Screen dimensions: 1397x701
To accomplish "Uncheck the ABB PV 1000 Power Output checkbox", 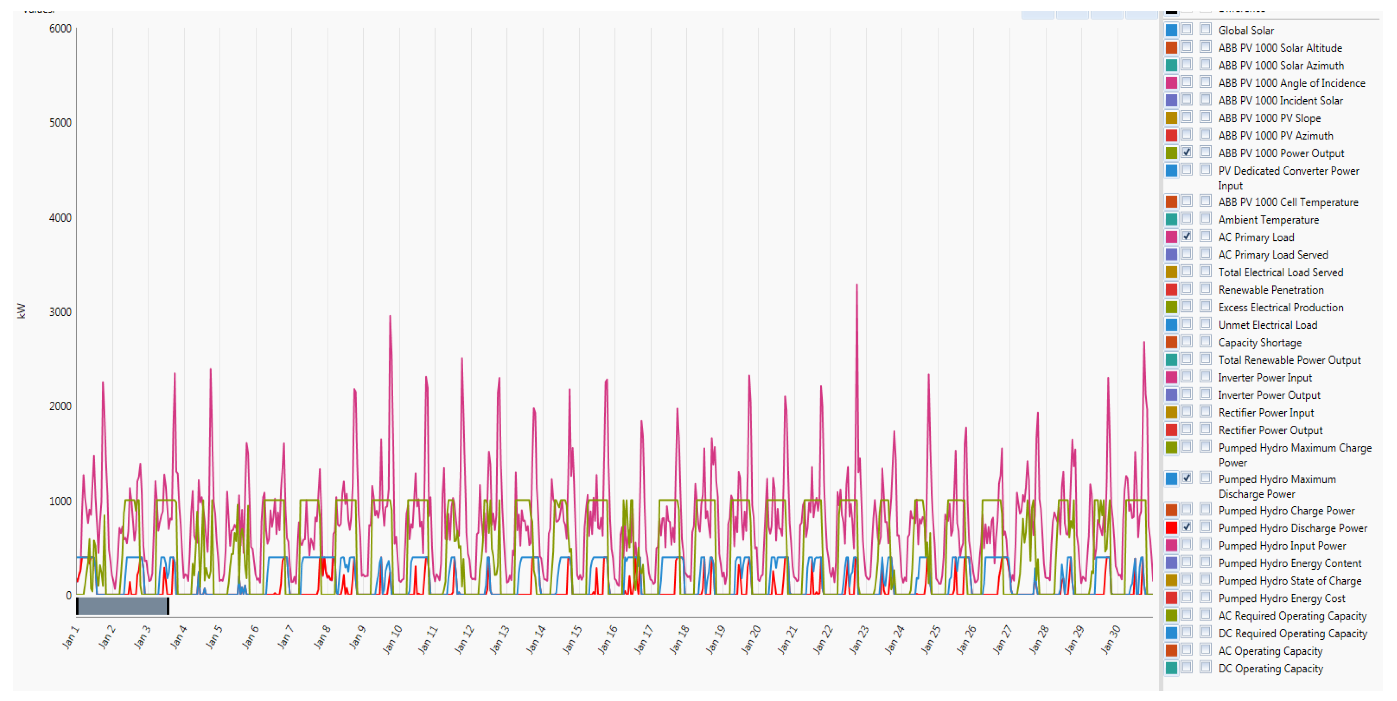I will [x=1187, y=152].
